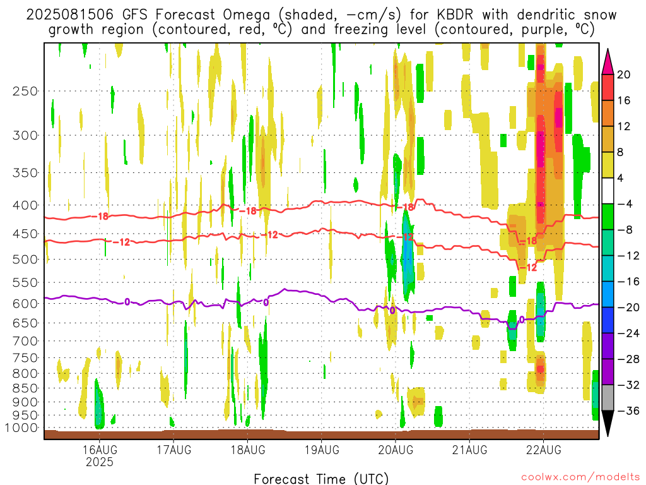This screenshot has height=485, width=646.
Task: Click the 19AUG date label
Action: (x=322, y=450)
